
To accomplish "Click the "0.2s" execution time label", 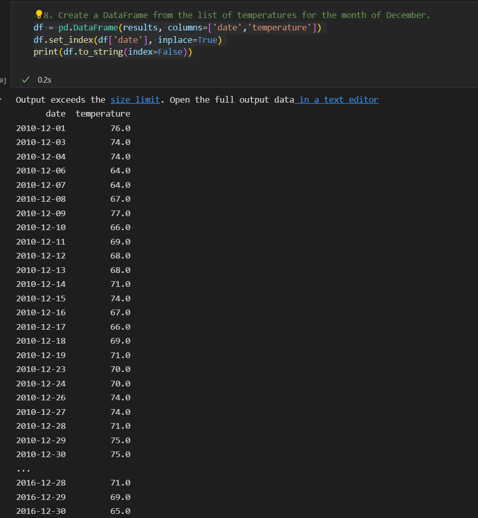I will pyautogui.click(x=43, y=79).
